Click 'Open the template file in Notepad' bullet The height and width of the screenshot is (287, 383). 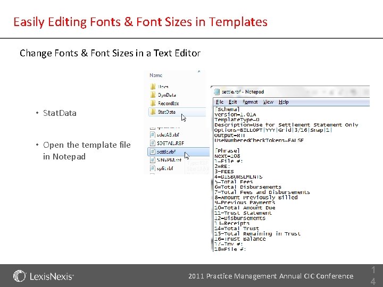(87, 150)
